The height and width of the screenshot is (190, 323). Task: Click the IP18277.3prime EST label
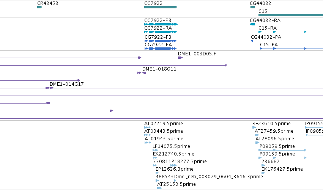pos(189,162)
